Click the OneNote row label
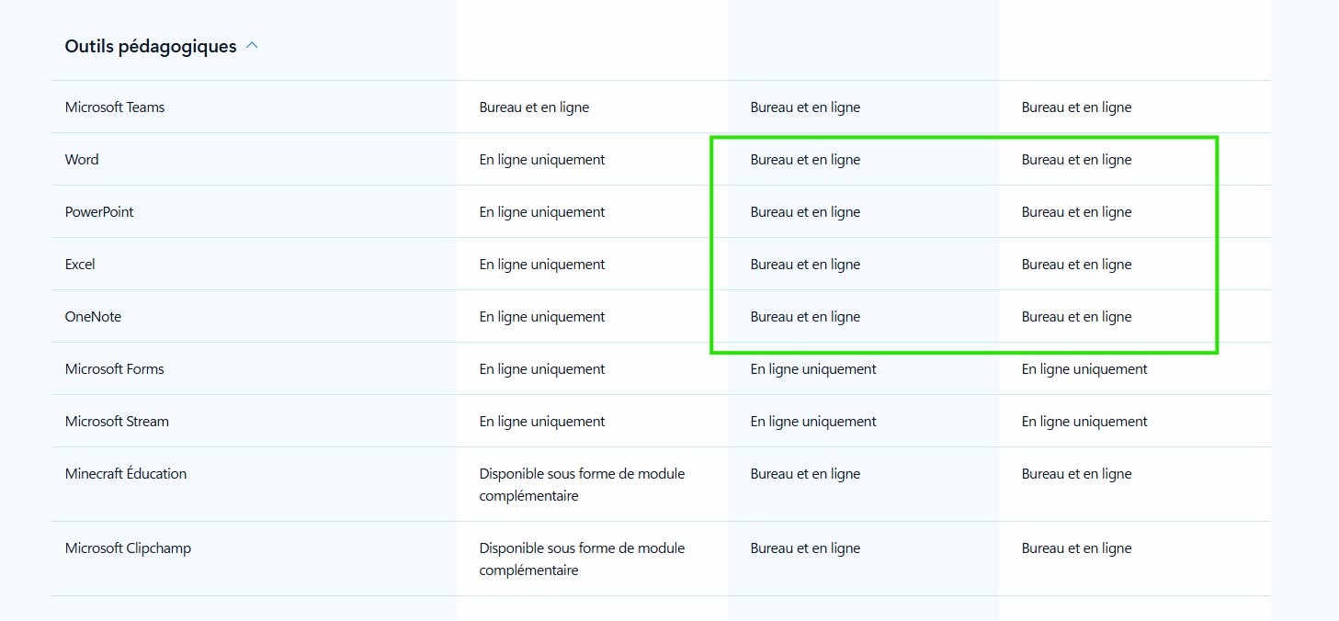1339x621 pixels. click(93, 317)
